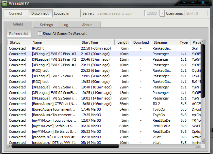Click the vertical scrollbar down arrow
The image size is (213, 154).
click(x=203, y=142)
